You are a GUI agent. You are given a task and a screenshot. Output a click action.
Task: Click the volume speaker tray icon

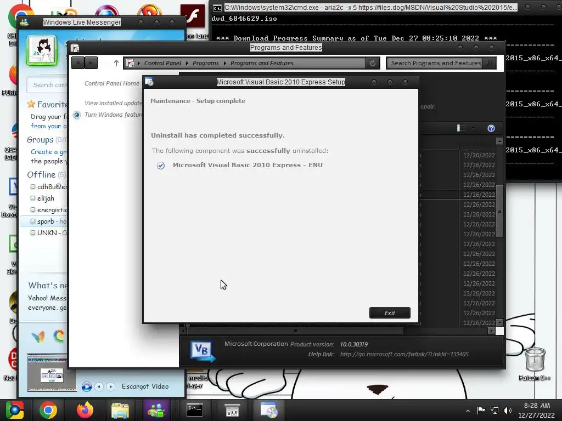pyautogui.click(x=508, y=410)
